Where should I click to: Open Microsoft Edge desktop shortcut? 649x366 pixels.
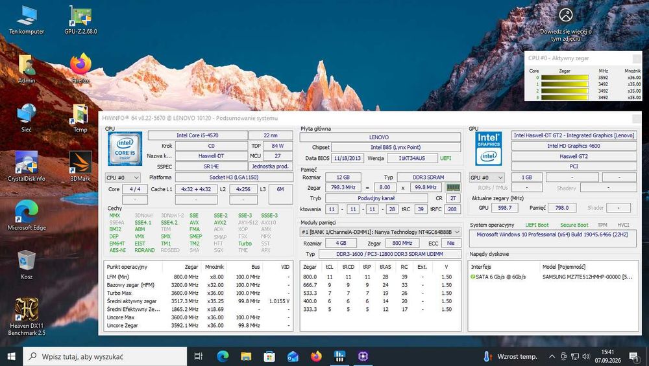[27, 215]
